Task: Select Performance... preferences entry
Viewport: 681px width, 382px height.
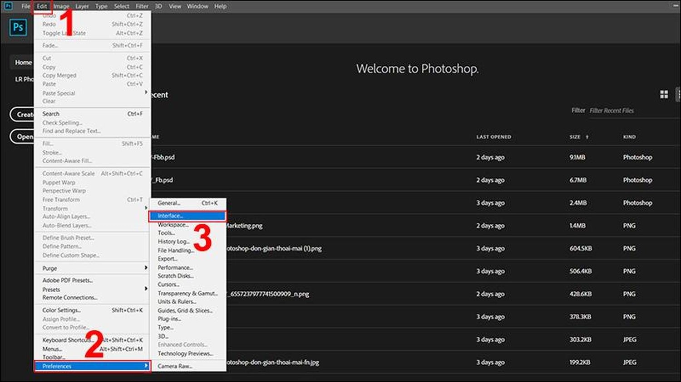Action: pyautogui.click(x=188, y=267)
